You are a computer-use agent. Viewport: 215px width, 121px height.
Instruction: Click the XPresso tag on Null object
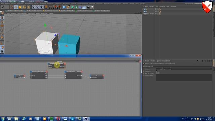point(160,13)
